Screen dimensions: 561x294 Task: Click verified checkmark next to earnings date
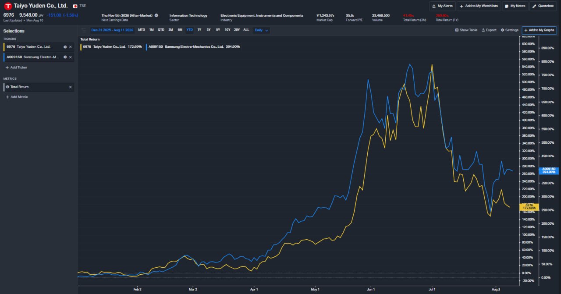click(156, 15)
